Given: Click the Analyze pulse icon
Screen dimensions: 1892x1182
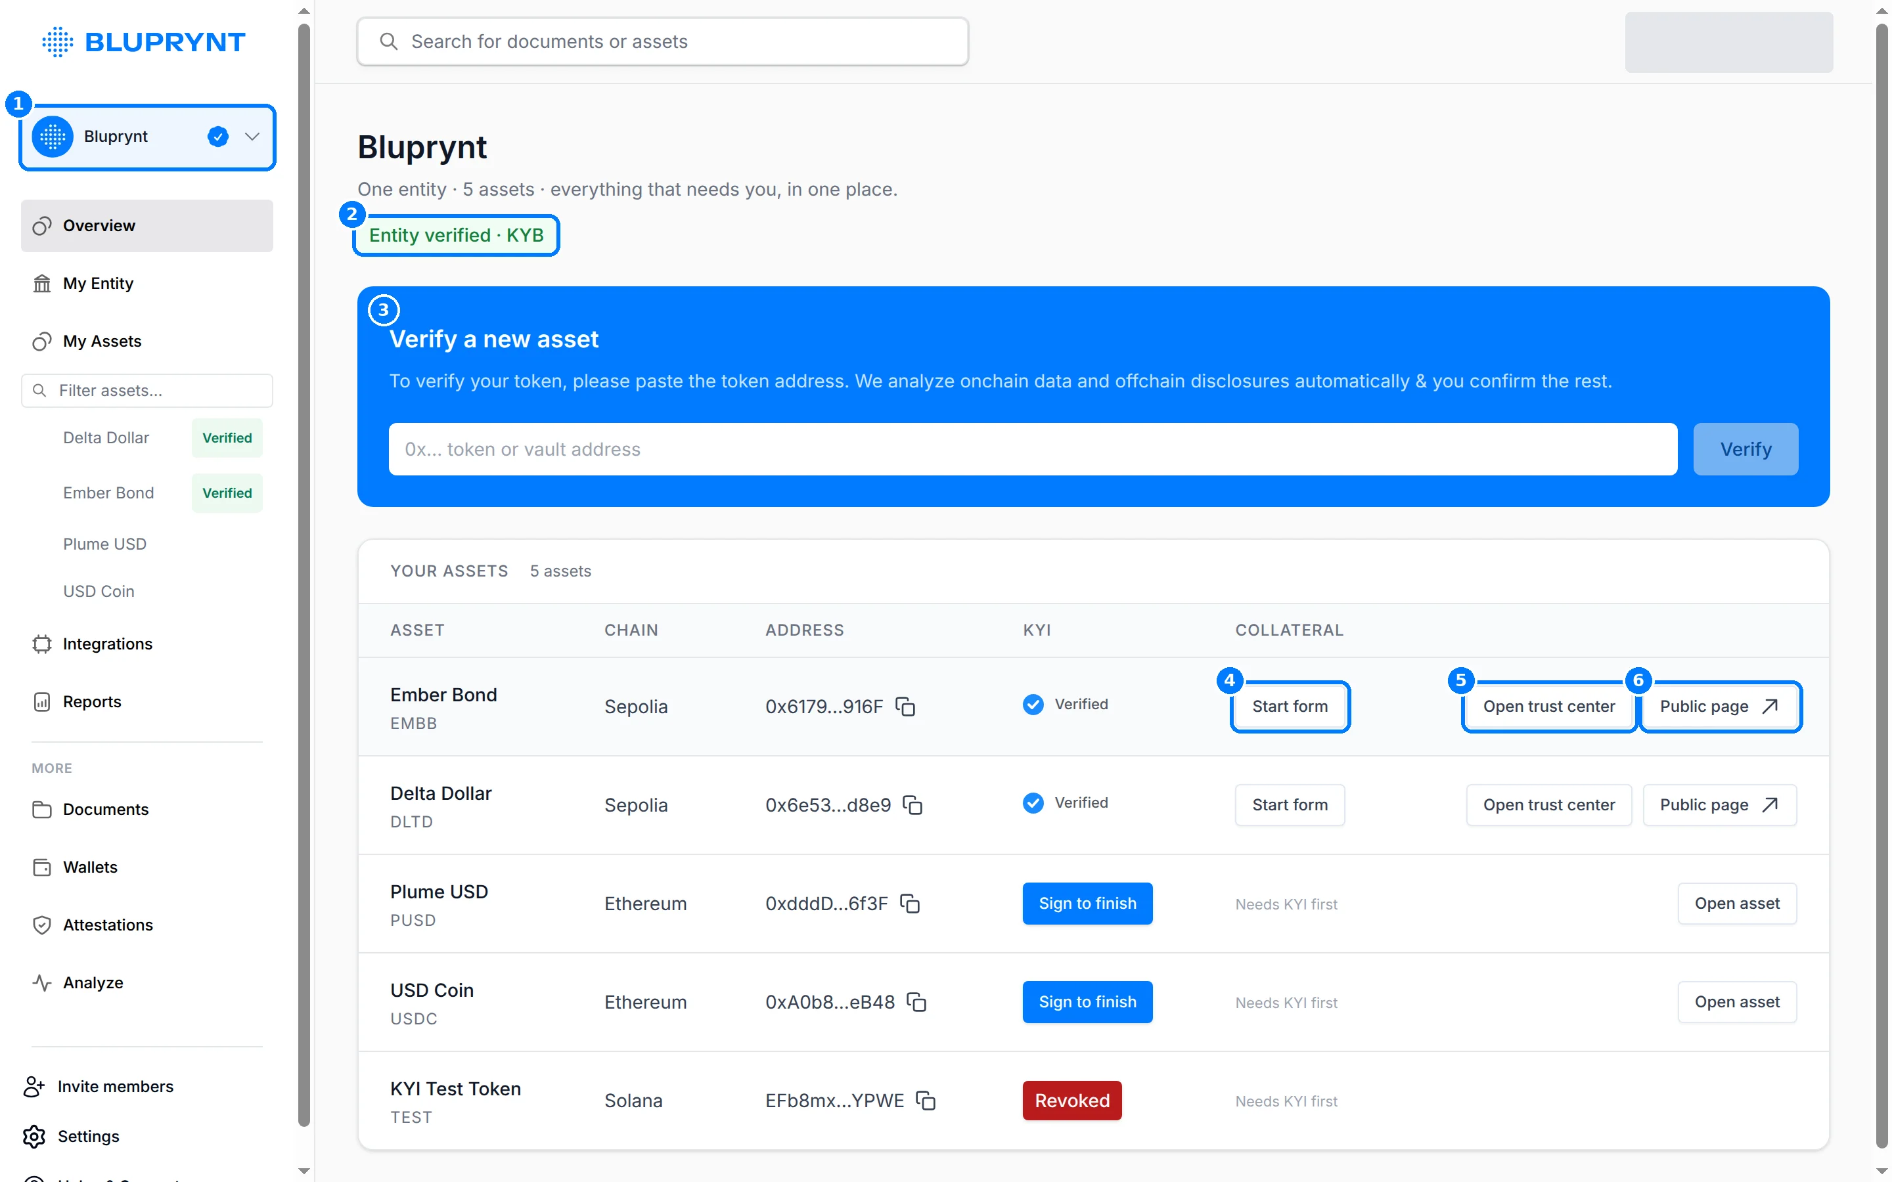Looking at the screenshot, I should point(42,982).
